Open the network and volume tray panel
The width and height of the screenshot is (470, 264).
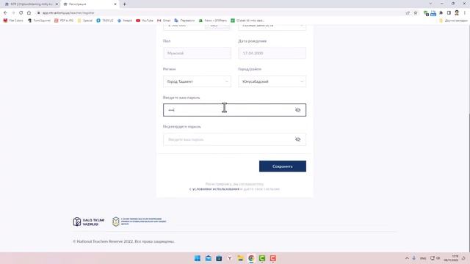point(435,258)
